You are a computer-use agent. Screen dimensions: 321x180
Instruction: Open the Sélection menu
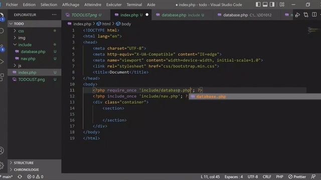click(49, 4)
